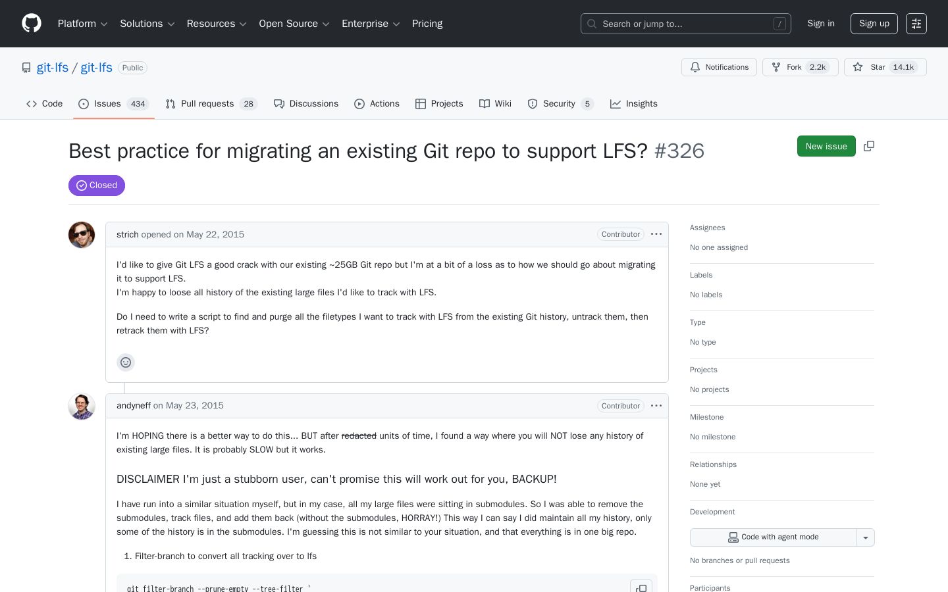This screenshot has height=592, width=948.
Task: Open the strich author link
Action: point(128,234)
